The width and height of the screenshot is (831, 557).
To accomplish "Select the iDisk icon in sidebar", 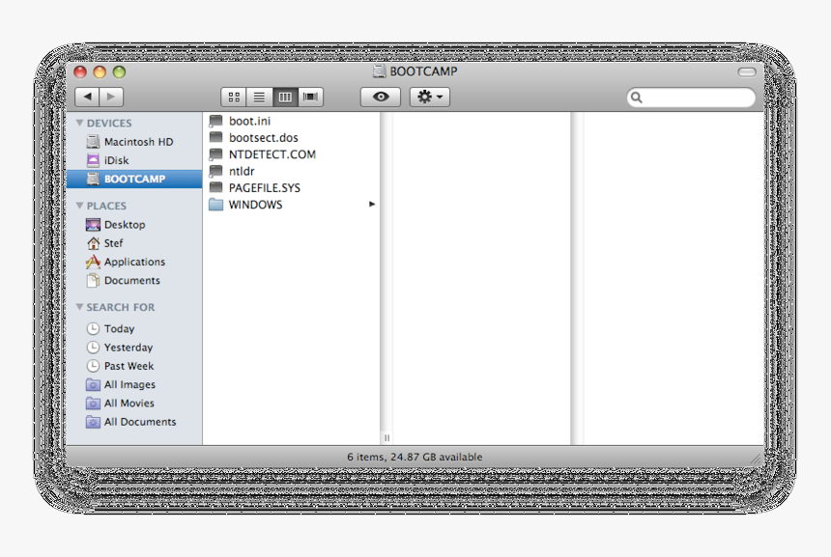I will [x=93, y=160].
